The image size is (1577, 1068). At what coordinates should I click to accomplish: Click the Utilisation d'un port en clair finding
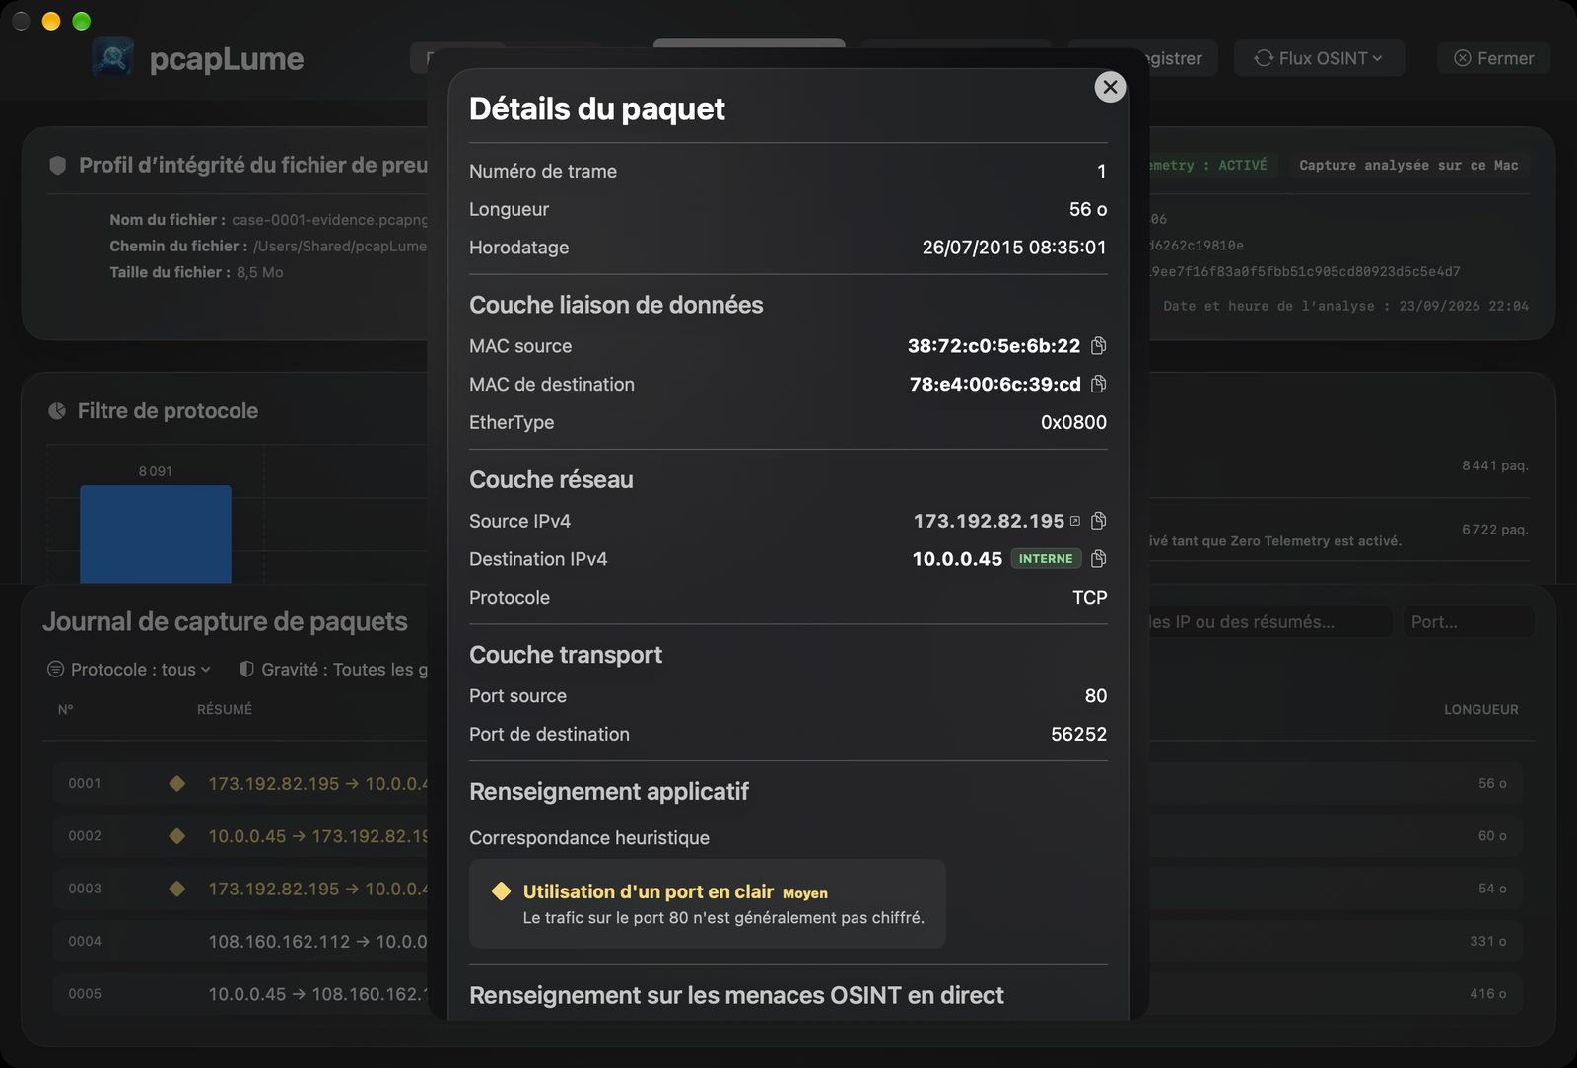click(x=707, y=903)
